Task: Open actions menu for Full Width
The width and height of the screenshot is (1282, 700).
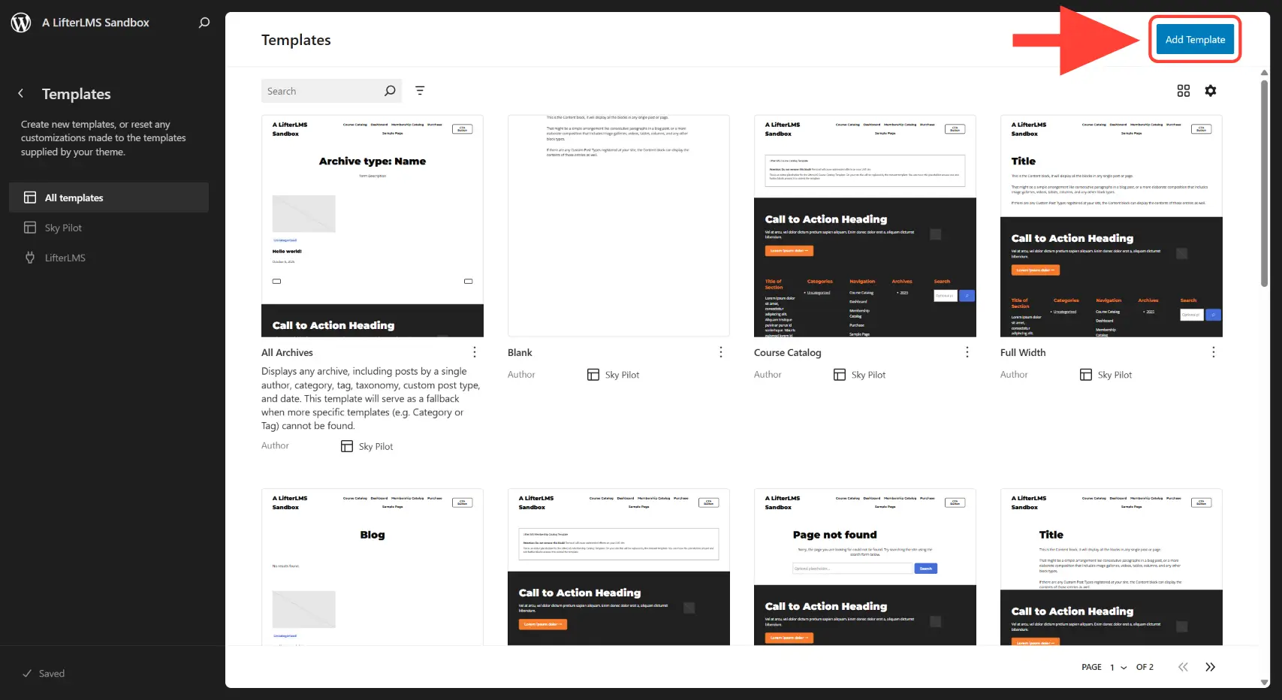Action: pos(1213,352)
